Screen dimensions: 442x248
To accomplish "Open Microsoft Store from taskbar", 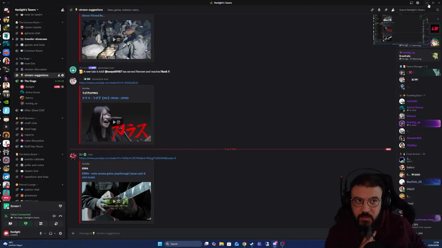I will (x=229, y=244).
